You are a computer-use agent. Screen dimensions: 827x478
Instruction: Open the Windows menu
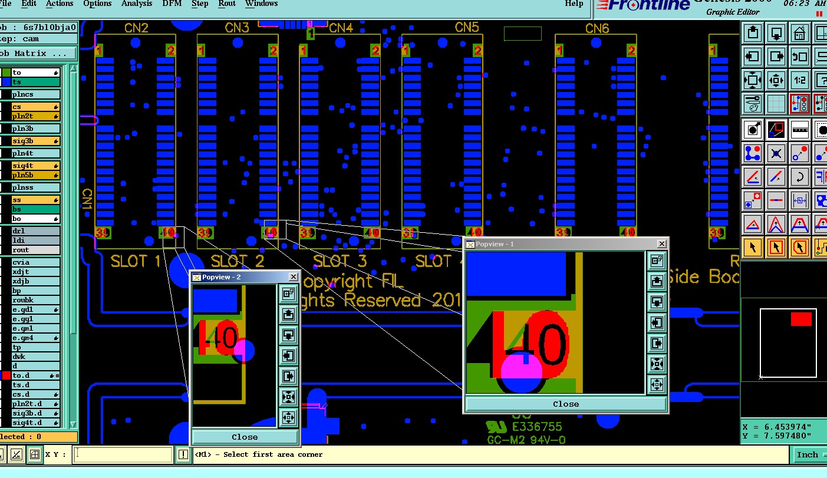[x=261, y=4]
